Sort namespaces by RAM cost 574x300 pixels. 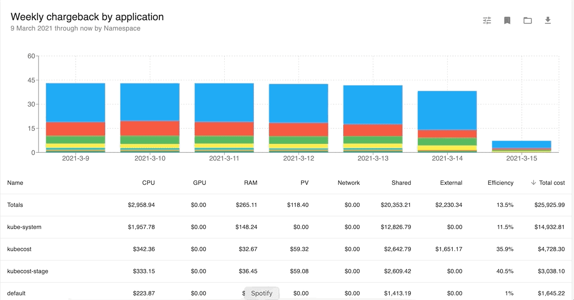[251, 183]
